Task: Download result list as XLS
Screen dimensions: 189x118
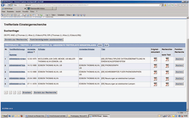Action: click(x=106, y=45)
